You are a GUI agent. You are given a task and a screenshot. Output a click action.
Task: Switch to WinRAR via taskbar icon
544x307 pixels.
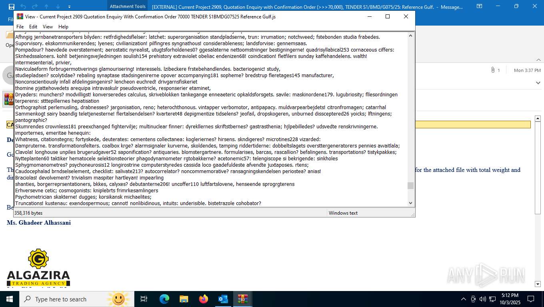[x=243, y=299]
